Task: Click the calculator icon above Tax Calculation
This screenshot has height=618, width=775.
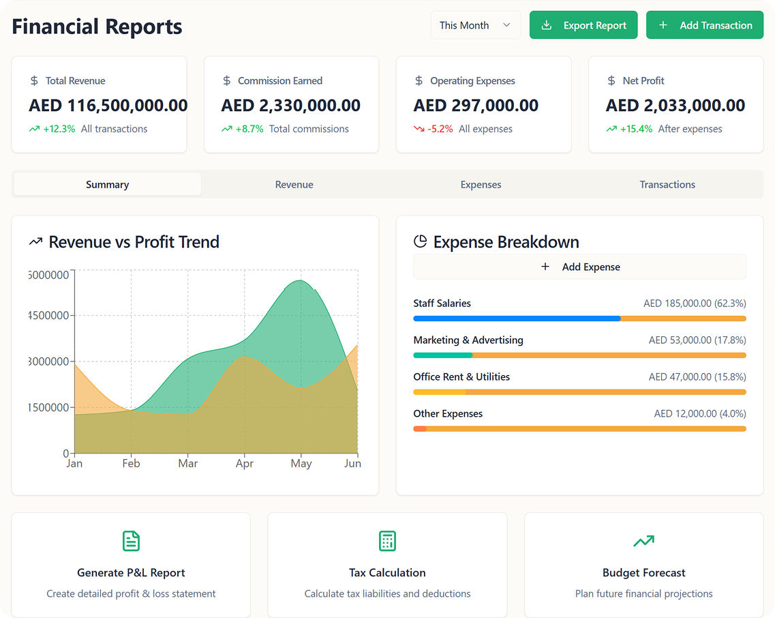Action: click(387, 541)
